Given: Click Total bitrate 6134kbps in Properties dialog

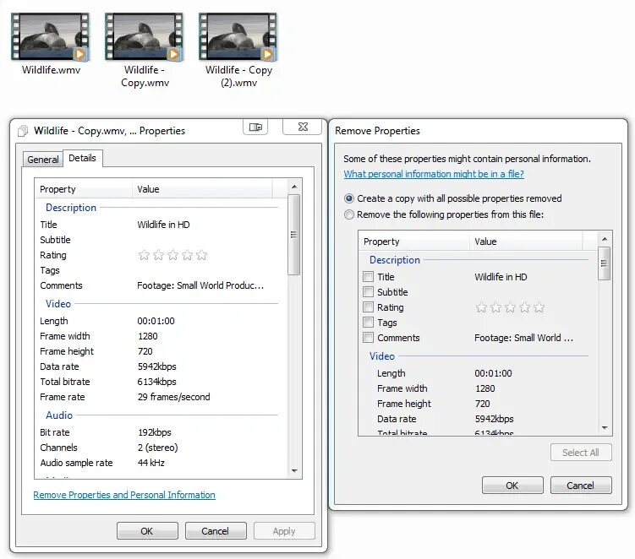Looking at the screenshot, I should [x=156, y=382].
